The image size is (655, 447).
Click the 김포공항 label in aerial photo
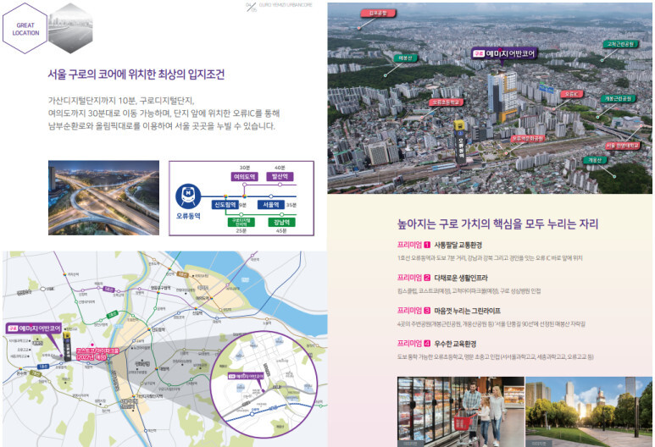pyautogui.click(x=378, y=13)
